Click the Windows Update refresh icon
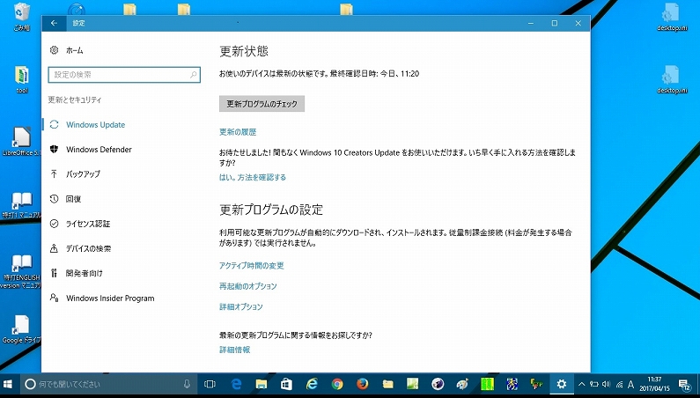Screen dimensions: 700x398 coord(54,125)
